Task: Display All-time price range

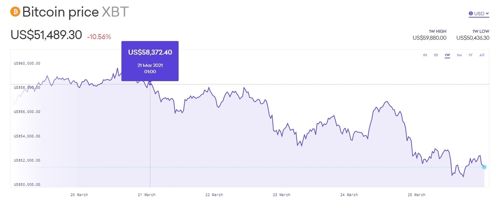Action: 482,55
